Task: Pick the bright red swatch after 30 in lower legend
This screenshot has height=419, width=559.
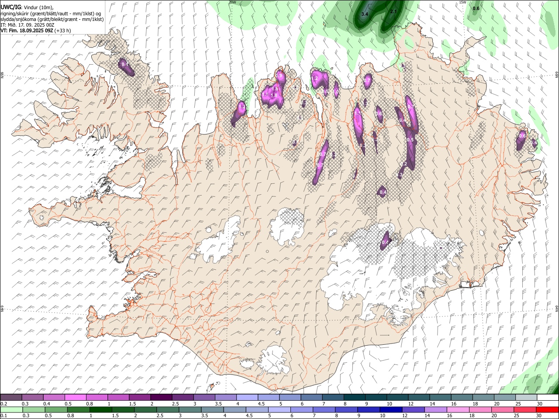Action: coord(547,410)
